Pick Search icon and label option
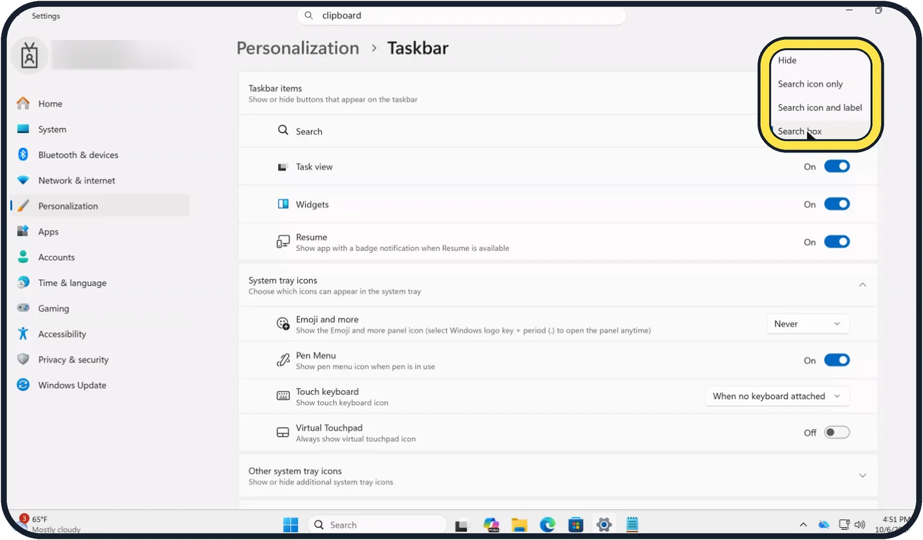This screenshot has height=540, width=923. point(820,108)
